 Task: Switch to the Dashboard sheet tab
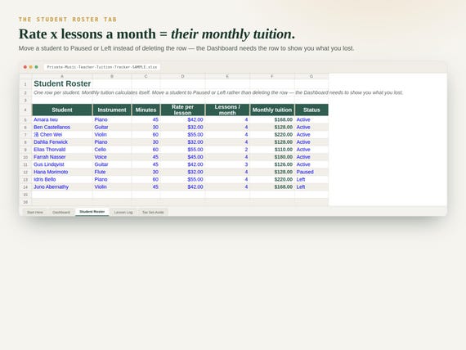[x=61, y=212]
